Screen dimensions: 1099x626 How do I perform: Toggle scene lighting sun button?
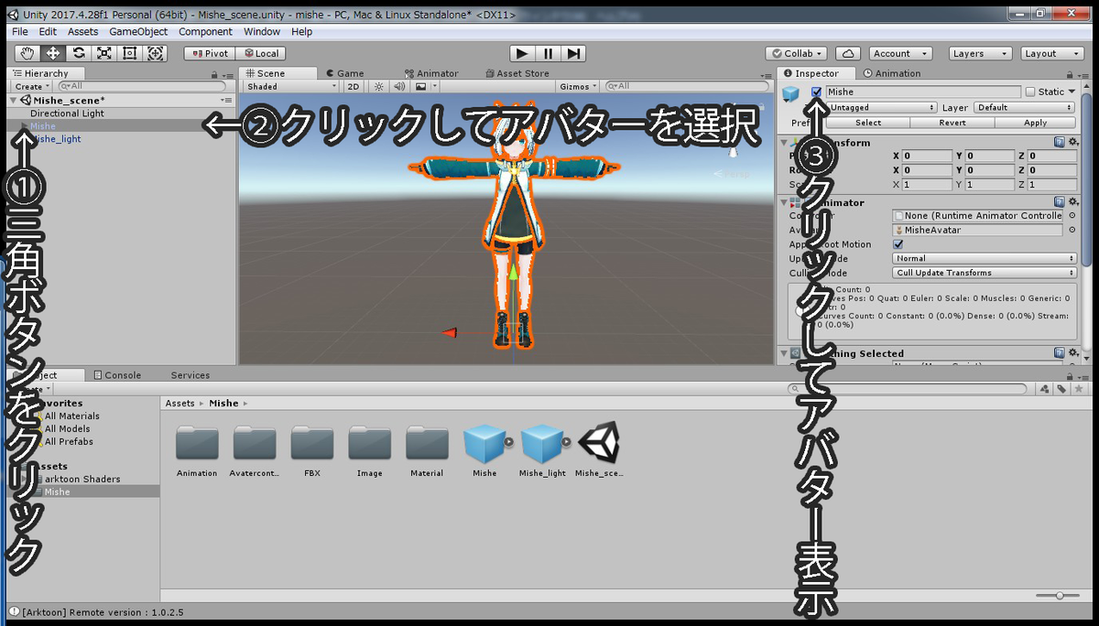[379, 86]
